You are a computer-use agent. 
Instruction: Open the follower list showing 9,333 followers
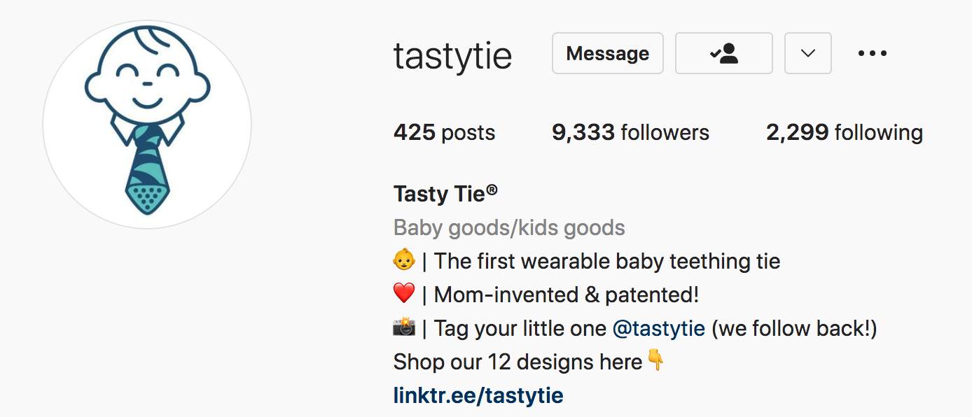pos(630,132)
